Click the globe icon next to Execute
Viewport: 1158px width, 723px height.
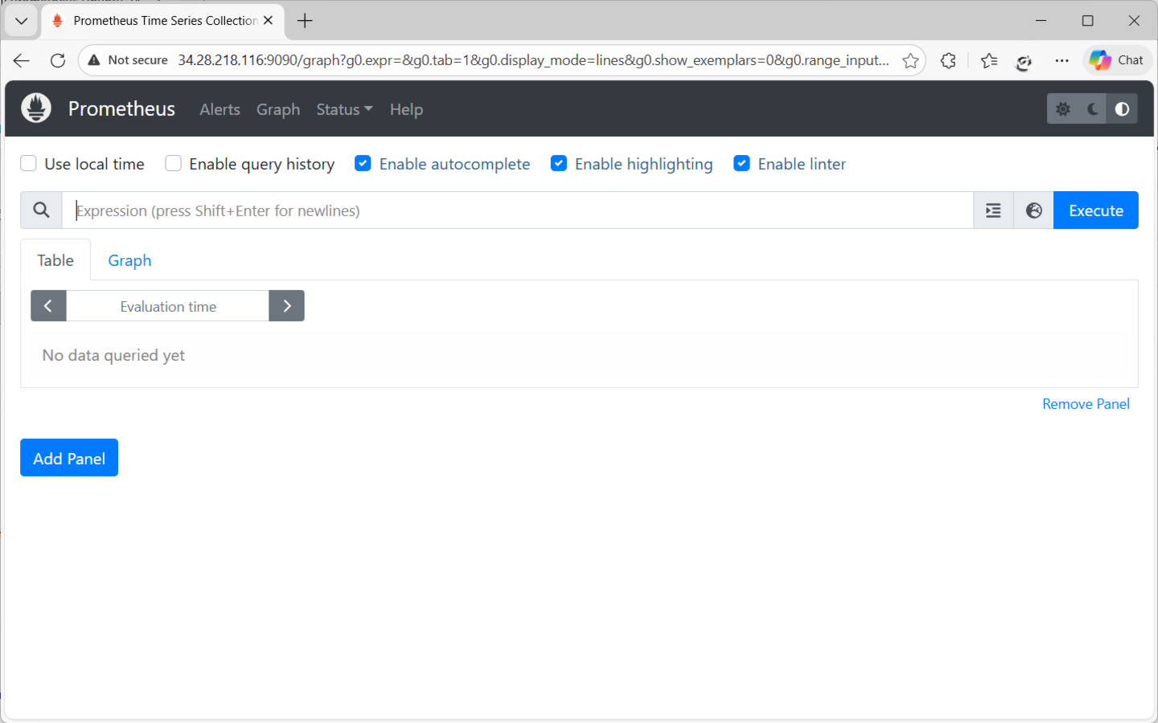[1033, 210]
